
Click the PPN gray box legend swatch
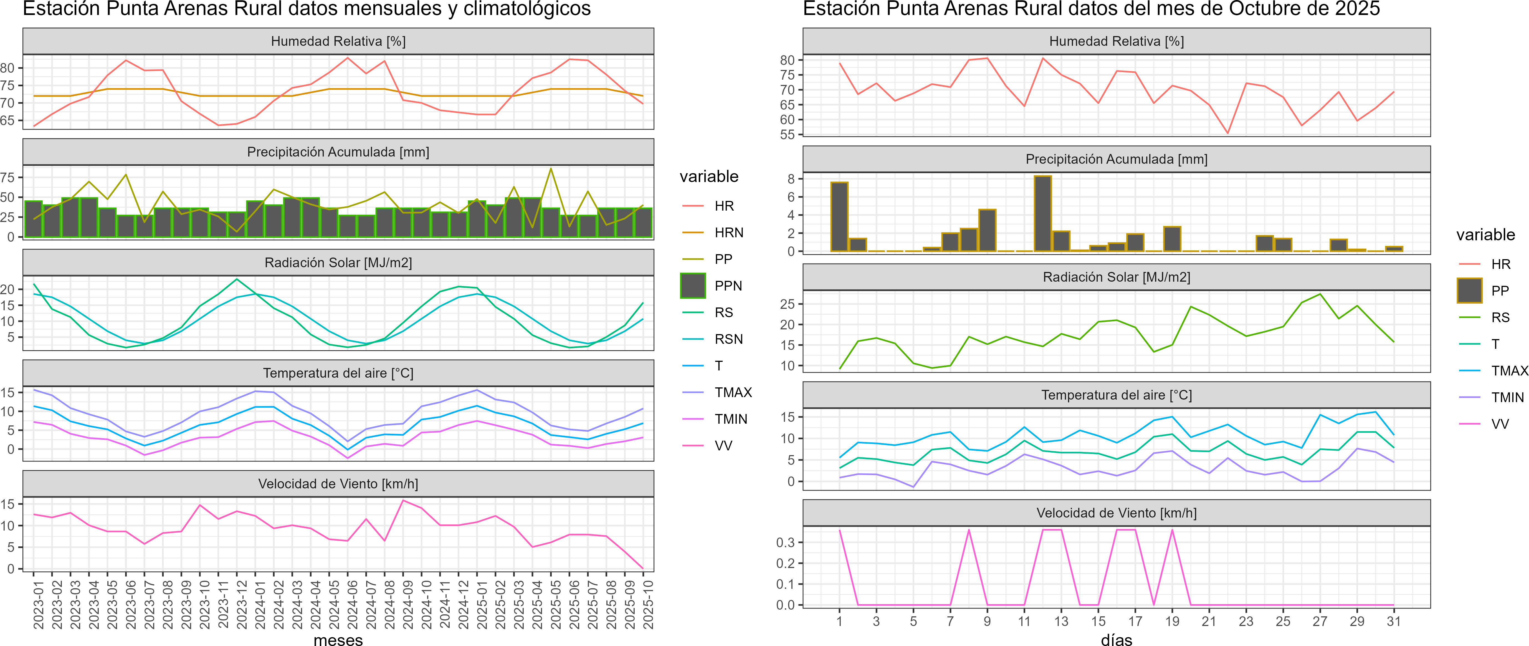[x=693, y=286]
